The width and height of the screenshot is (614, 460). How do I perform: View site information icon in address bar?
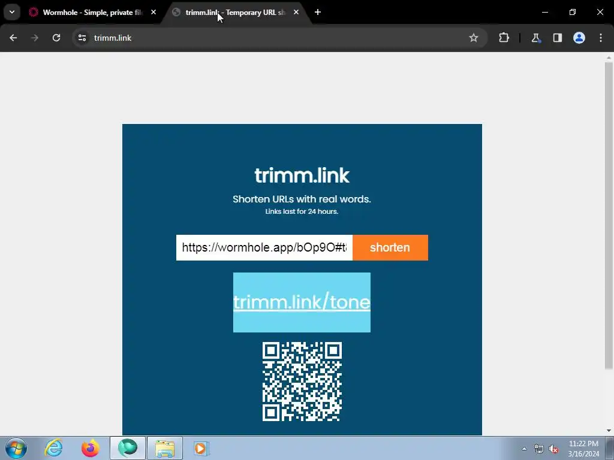tap(82, 38)
